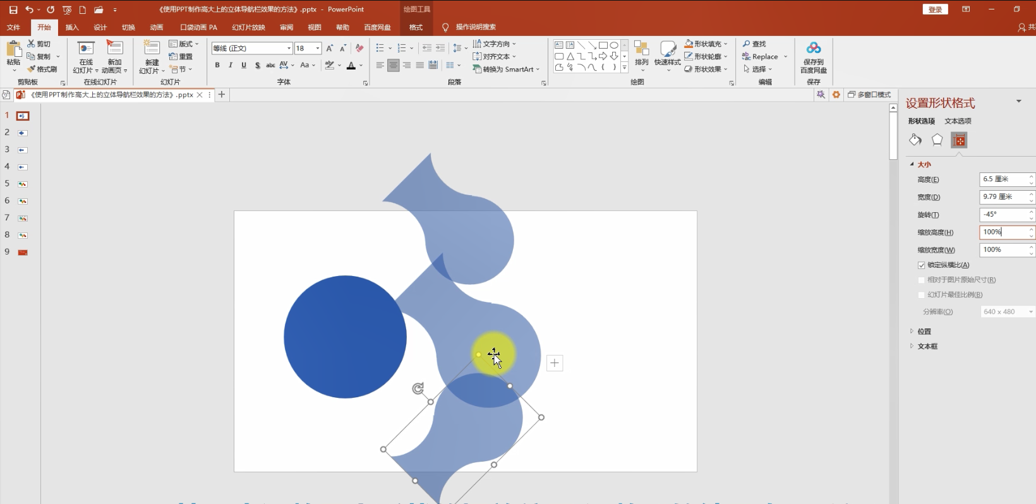Open Fill & Line pane icon
The width and height of the screenshot is (1036, 504).
point(915,140)
